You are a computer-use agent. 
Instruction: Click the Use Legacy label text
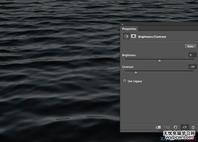(x=135, y=81)
